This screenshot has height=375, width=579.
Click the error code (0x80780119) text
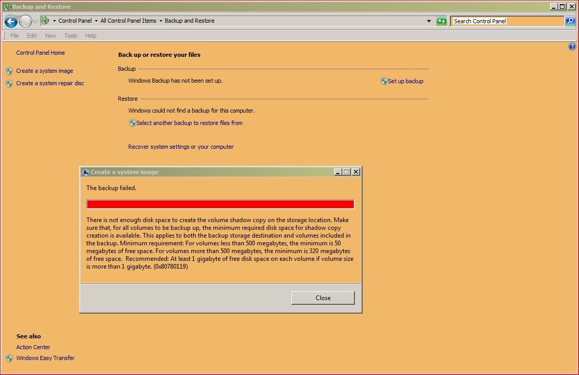(x=170, y=267)
